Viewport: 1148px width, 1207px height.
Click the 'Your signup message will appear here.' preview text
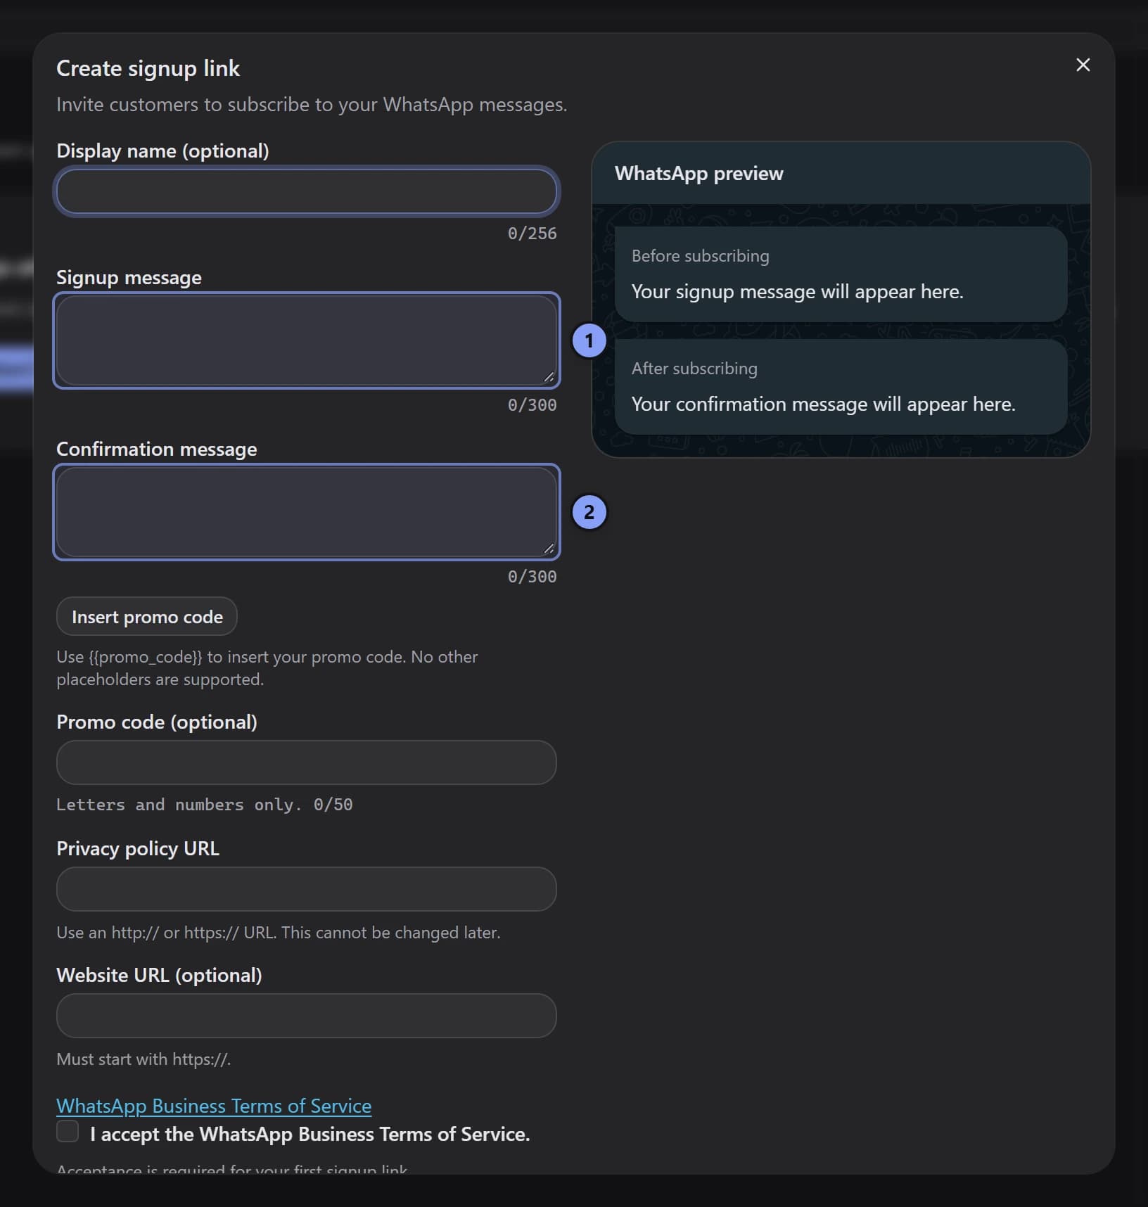[798, 291]
